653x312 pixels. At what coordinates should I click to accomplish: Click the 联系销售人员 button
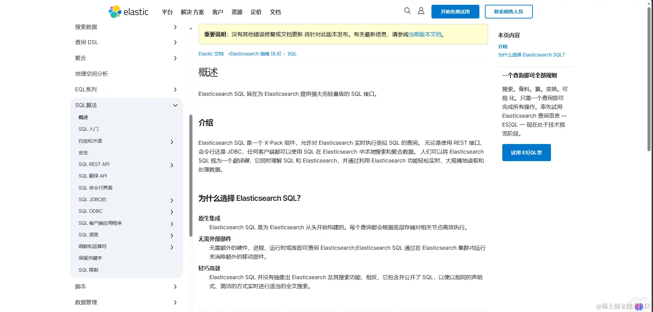[508, 12]
